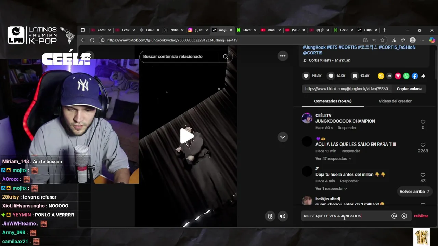Like the comment with 63 likes
Image resolution: width=438 pixels, height=246 pixels.
pyautogui.click(x=423, y=175)
